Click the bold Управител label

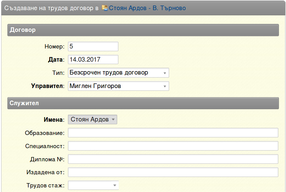(48, 86)
